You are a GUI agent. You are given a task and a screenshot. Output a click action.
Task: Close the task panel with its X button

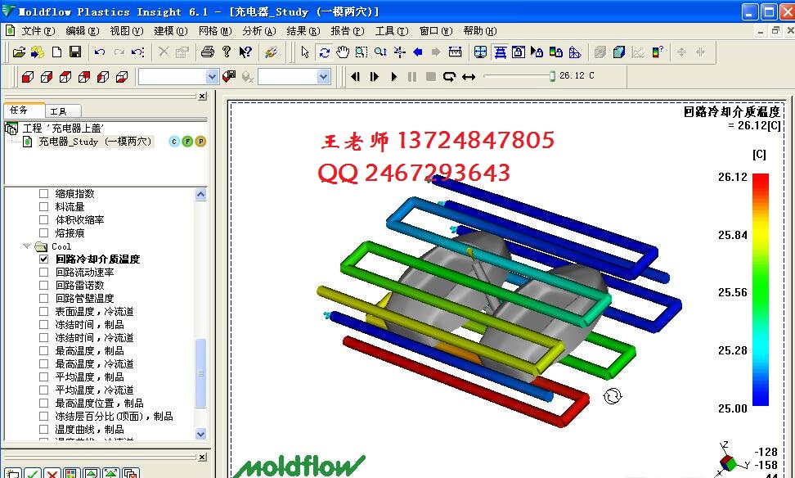202,96
